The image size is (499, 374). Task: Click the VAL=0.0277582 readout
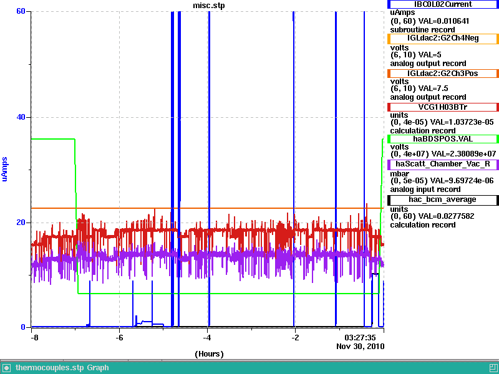pos(446,216)
